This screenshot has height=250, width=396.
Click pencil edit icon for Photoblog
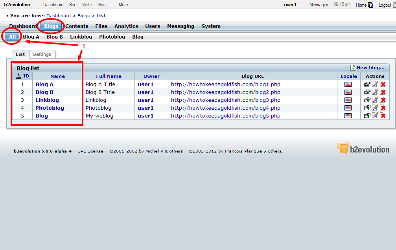(375, 108)
